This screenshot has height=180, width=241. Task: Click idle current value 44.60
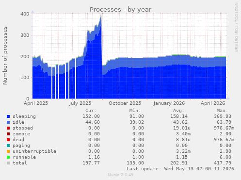coord(93,122)
